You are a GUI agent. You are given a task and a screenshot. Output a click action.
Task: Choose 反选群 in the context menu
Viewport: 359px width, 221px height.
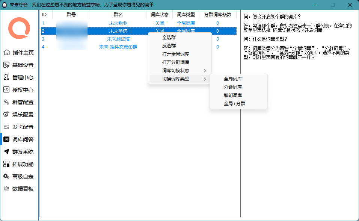[x=169, y=46]
